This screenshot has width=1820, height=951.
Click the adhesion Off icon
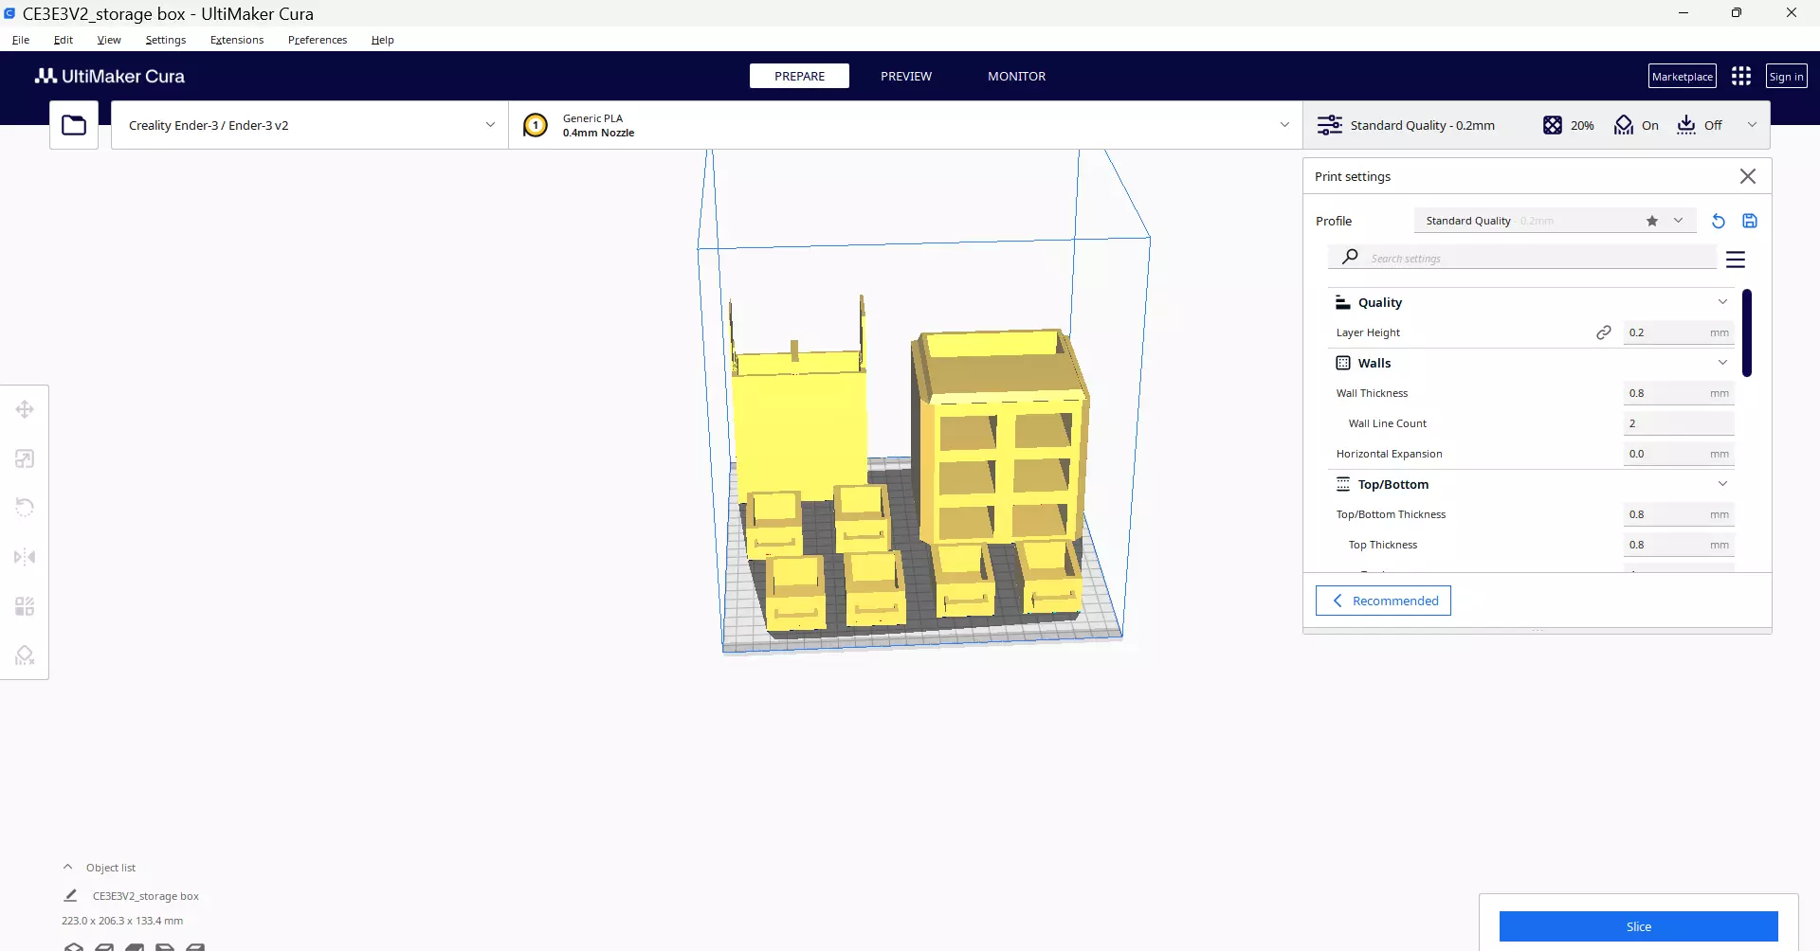coord(1686,125)
